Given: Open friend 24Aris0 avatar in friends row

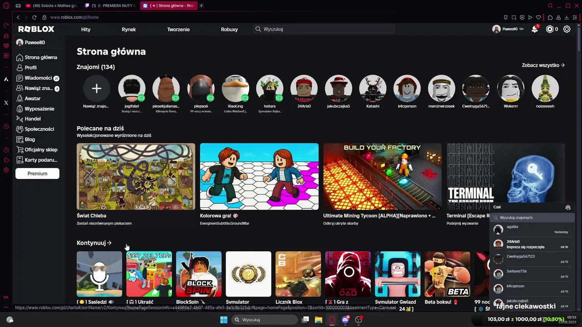Looking at the screenshot, I should click(304, 89).
